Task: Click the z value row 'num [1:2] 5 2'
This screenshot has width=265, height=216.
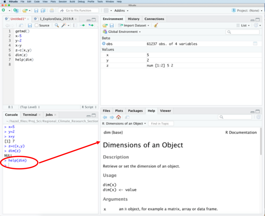Action: [181, 66]
